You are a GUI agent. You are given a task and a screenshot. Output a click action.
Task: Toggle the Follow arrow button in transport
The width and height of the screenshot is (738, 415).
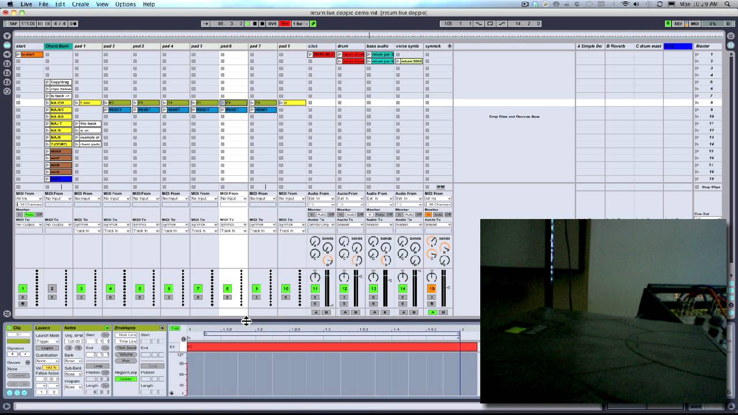(x=206, y=24)
